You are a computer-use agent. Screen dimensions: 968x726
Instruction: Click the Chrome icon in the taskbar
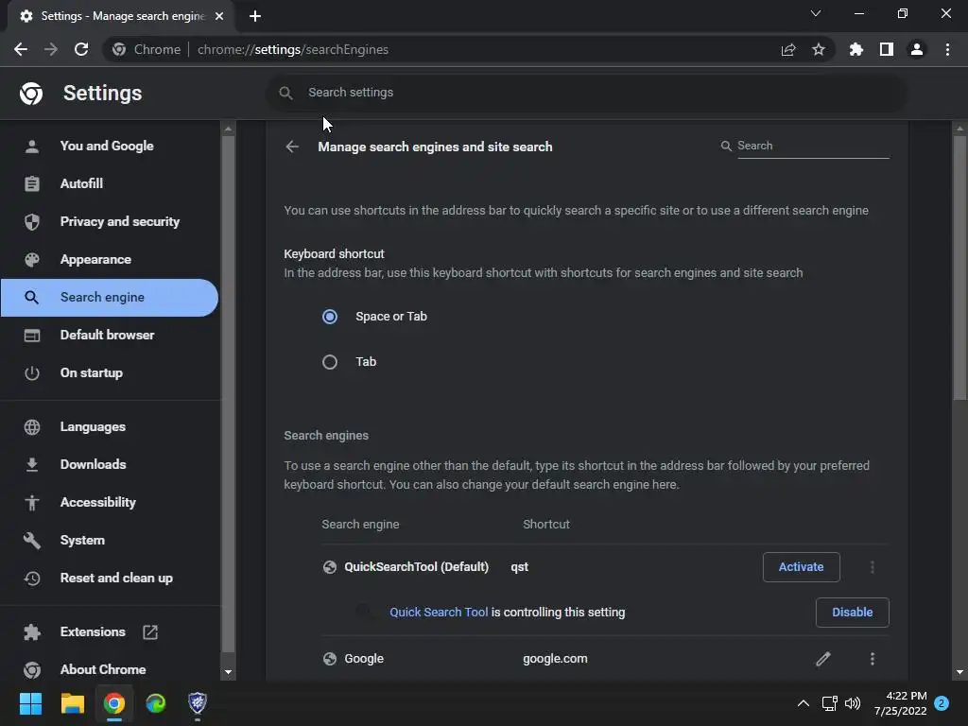(x=114, y=703)
